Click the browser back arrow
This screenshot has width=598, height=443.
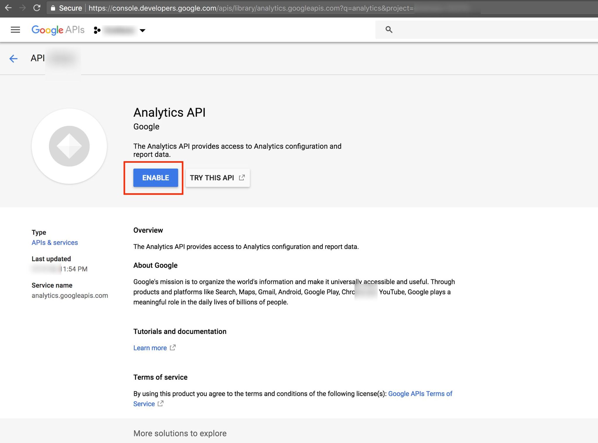8,8
